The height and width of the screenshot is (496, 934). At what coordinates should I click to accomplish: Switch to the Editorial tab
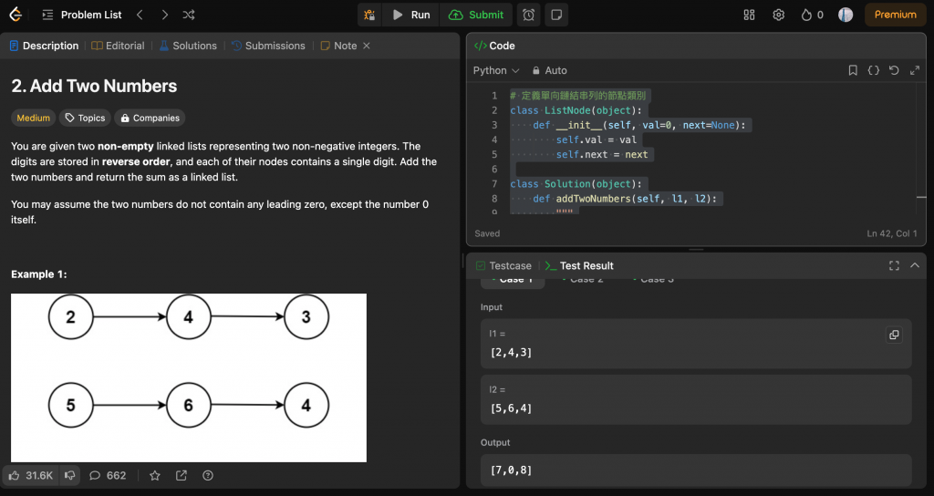click(x=118, y=46)
